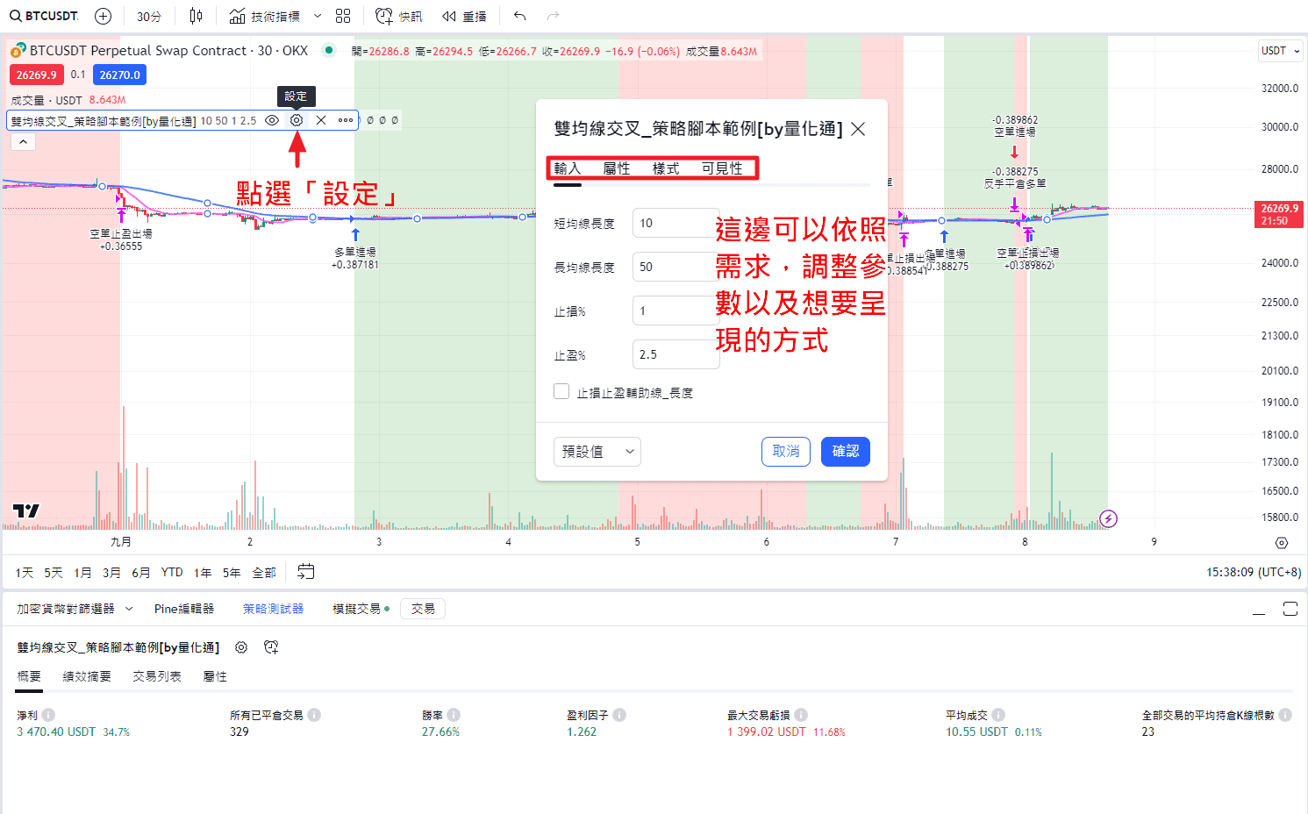Click the 15:38:09 (UTC+8) timezone
Viewport: 1308px width, 814px height.
coord(1254,572)
